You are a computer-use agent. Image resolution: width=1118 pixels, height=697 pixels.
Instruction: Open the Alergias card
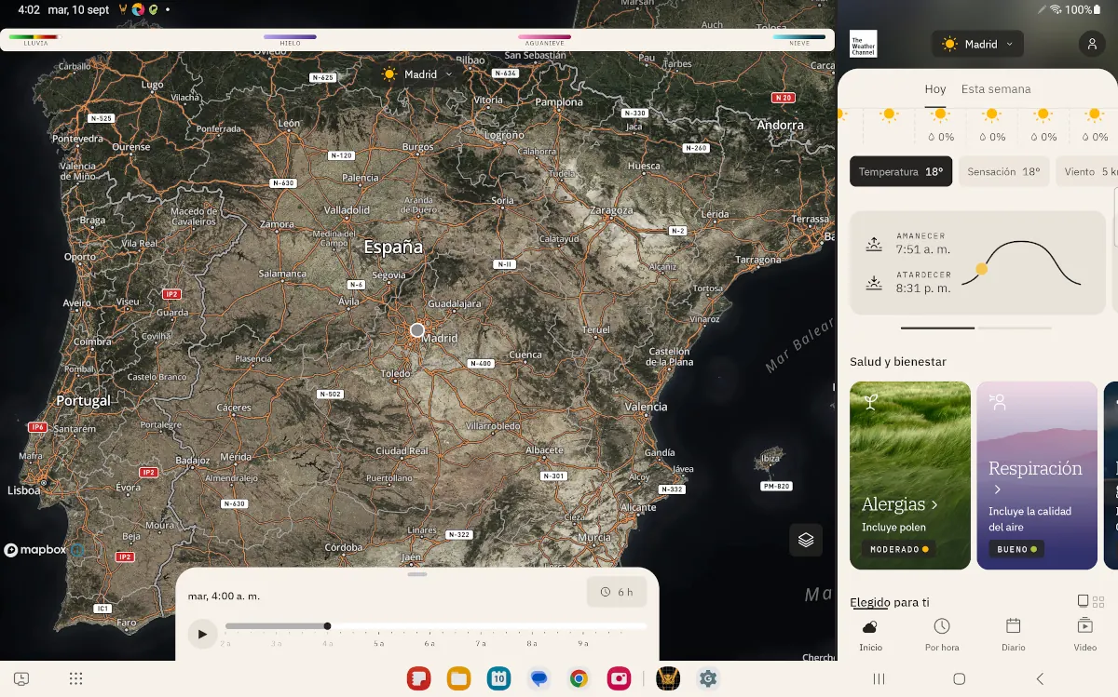point(910,475)
